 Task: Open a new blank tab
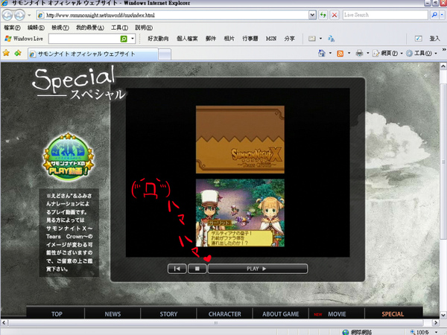tap(165, 54)
